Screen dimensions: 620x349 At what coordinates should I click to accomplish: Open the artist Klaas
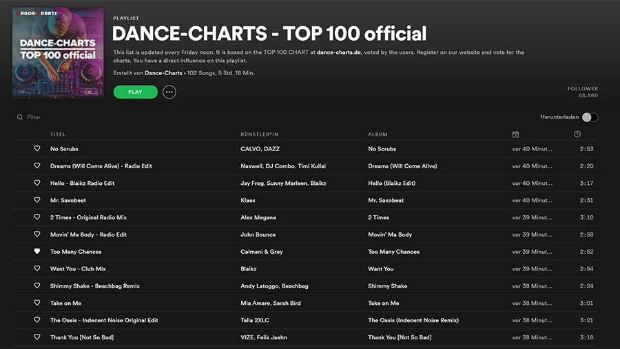coord(247,200)
